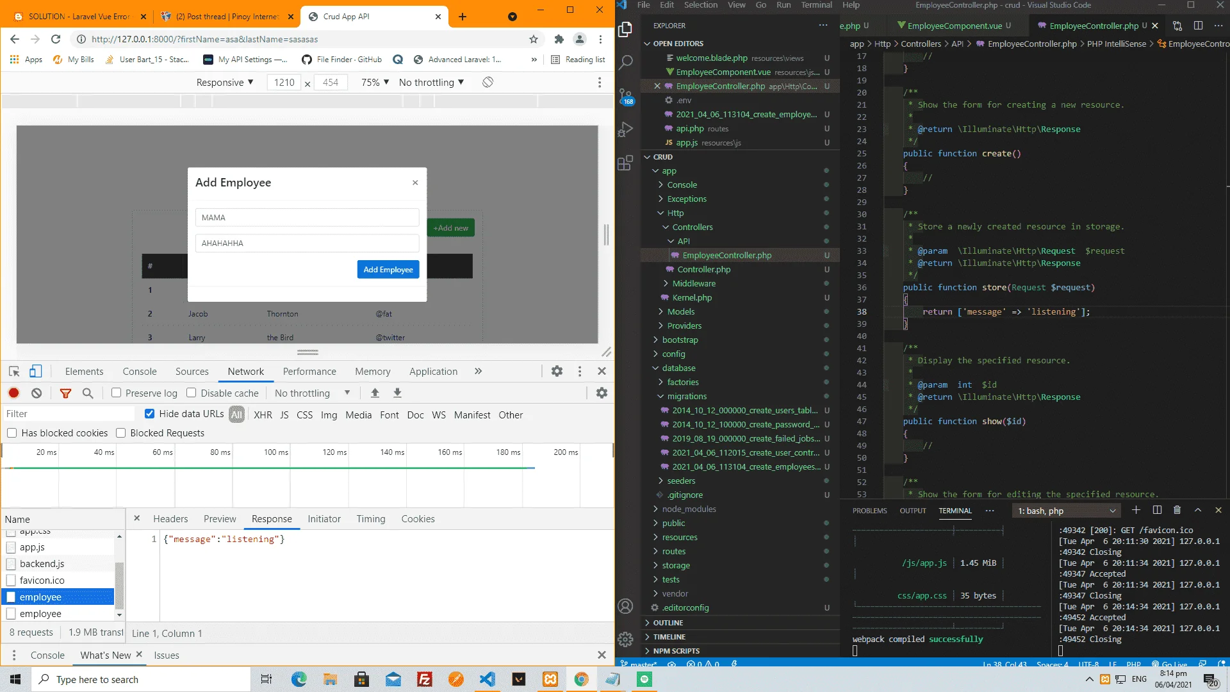Open Run and Debug view icon
This screenshot has width=1230, height=692.
click(625, 130)
